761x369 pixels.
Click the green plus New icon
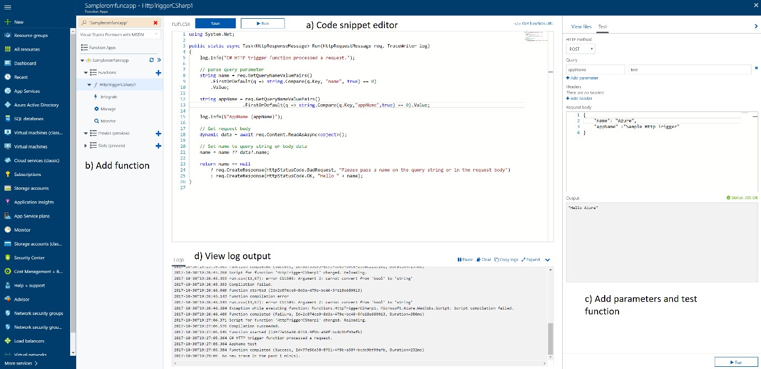[x=8, y=22]
